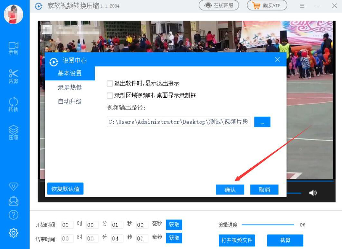Click the app logo in title bar

coord(39,6)
